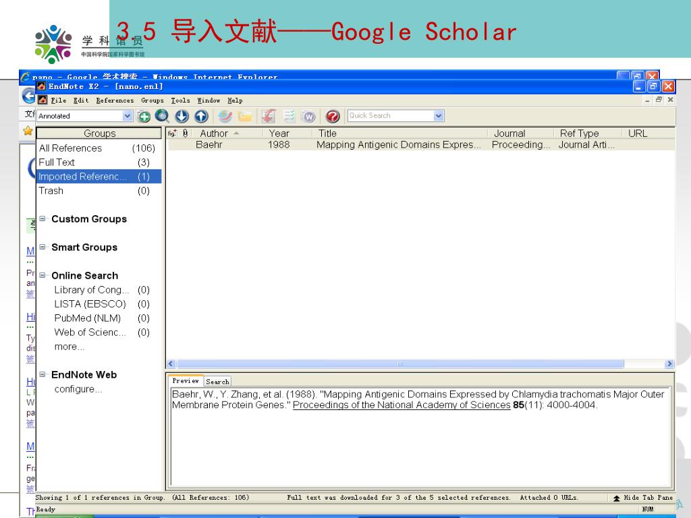Collapse the Custom Groups section
691x518 pixels.
coord(43,219)
